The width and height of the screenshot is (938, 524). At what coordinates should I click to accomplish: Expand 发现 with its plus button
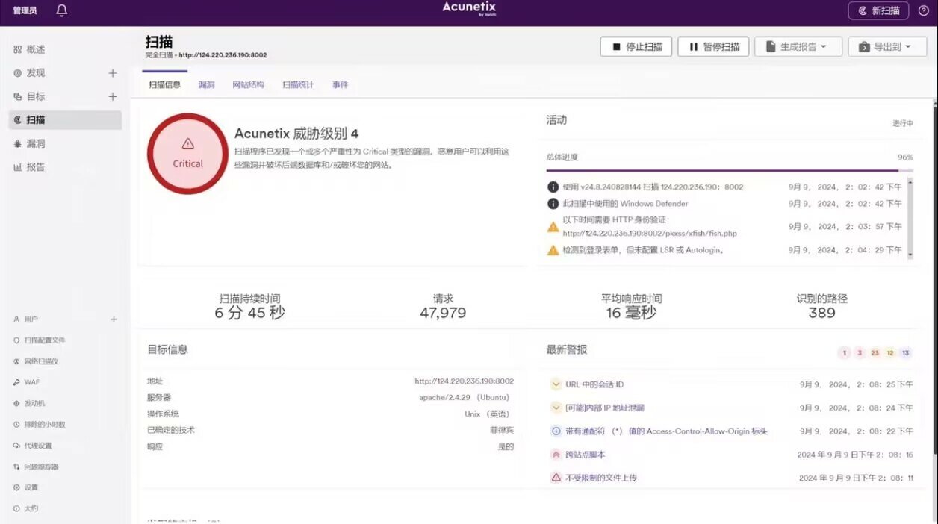click(113, 73)
